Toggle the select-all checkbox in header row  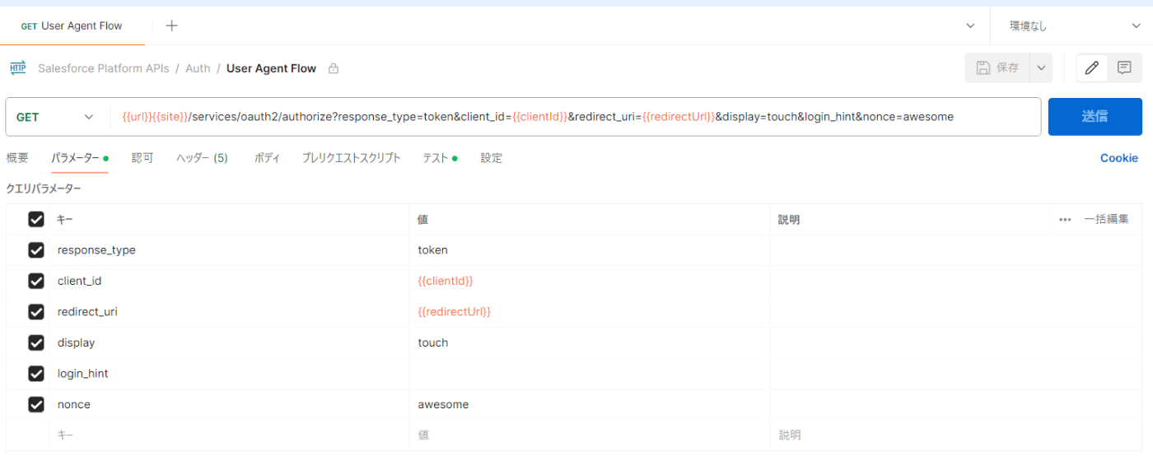tap(36, 219)
